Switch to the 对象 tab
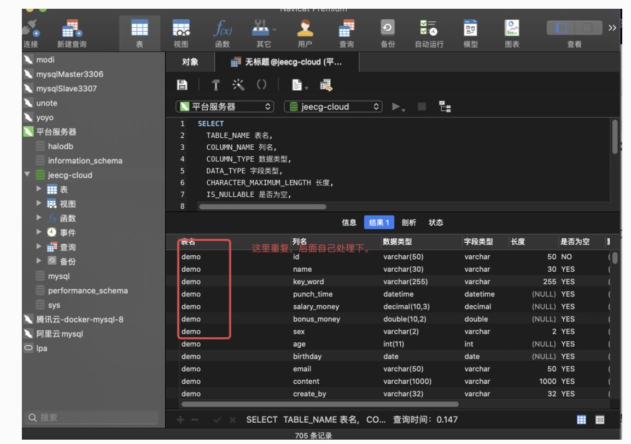Screen dimensions: 631x444 click(x=190, y=62)
